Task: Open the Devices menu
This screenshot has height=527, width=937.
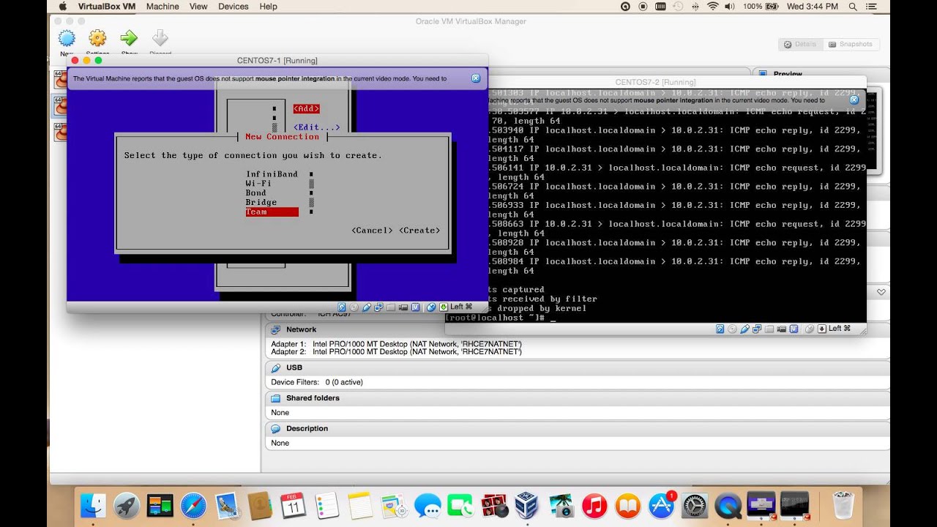Action: pos(234,7)
